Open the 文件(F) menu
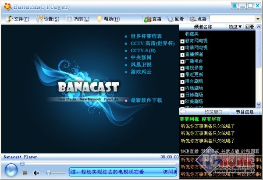Image resolution: width=263 pixels, height=180 pixels. coord(18,19)
